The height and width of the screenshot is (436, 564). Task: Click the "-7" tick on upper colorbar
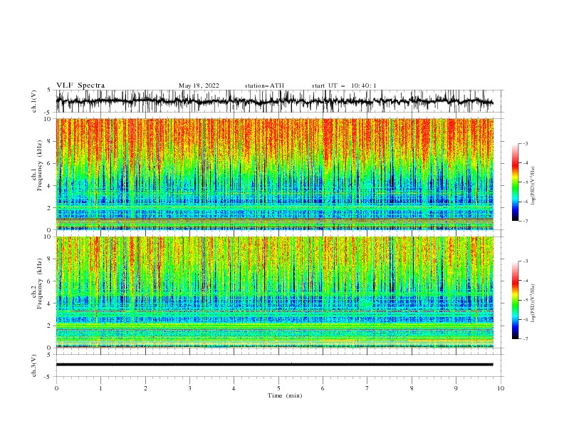(526, 222)
